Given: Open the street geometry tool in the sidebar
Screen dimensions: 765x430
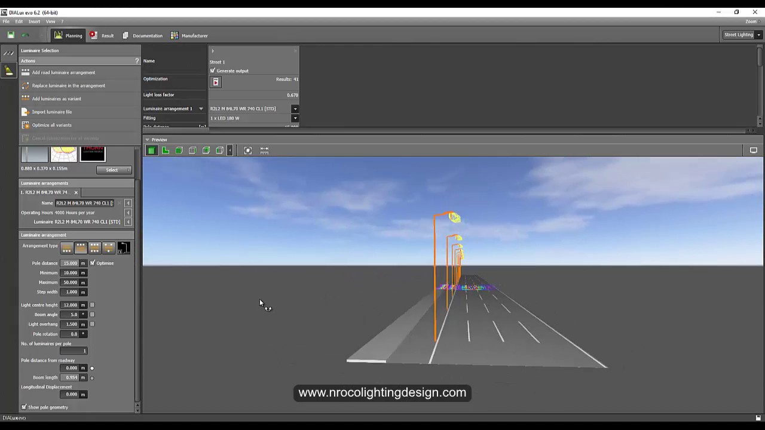Looking at the screenshot, I should [x=8, y=53].
